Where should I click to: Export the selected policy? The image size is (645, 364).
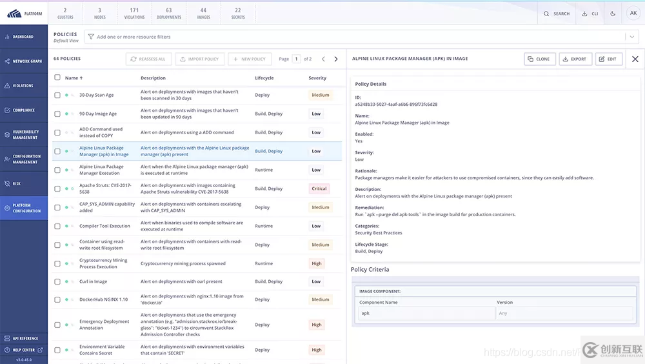coord(575,59)
